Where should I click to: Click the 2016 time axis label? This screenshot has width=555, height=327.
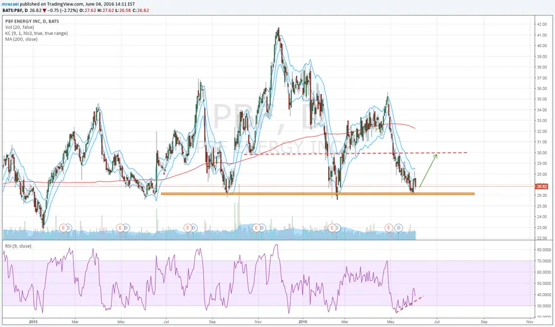[x=303, y=322]
